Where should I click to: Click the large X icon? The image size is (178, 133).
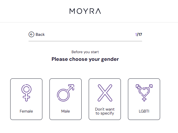click(105, 93)
